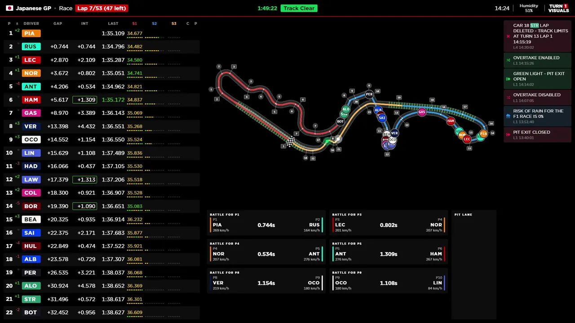Viewport: 575px width, 323px height.
Task: Click the rain cloud risk icon
Action: pyautogui.click(x=508, y=116)
